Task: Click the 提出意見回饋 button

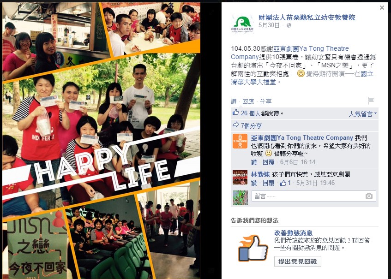Action: pyautogui.click(x=297, y=261)
